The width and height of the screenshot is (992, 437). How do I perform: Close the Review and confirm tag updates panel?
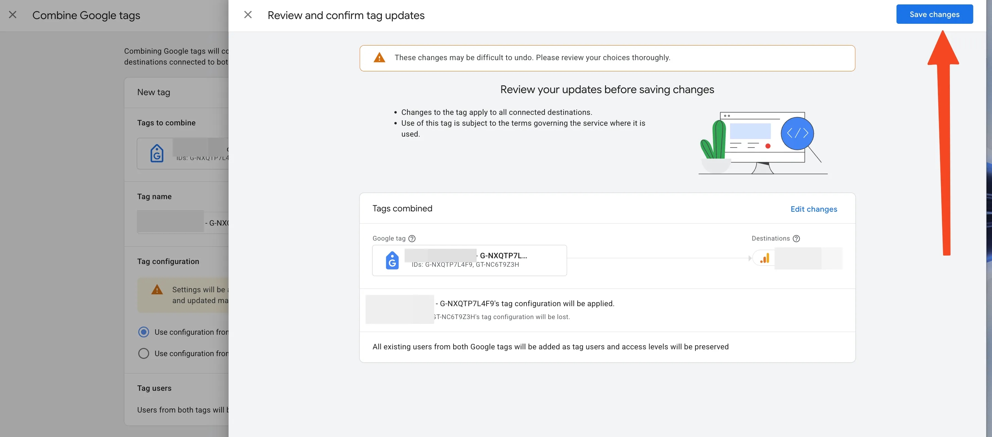248,15
